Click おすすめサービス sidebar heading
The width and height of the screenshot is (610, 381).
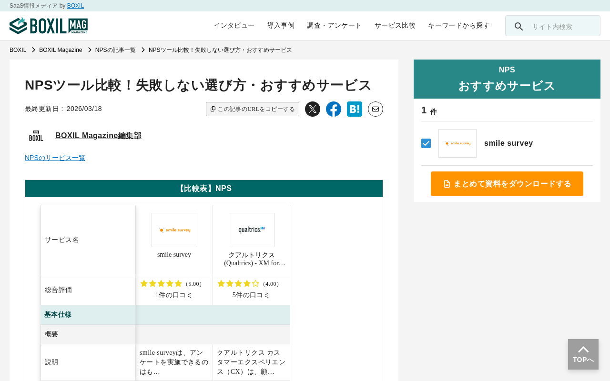click(x=507, y=86)
